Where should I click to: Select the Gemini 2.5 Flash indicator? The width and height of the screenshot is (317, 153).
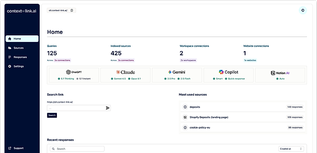pyautogui.click(x=184, y=79)
